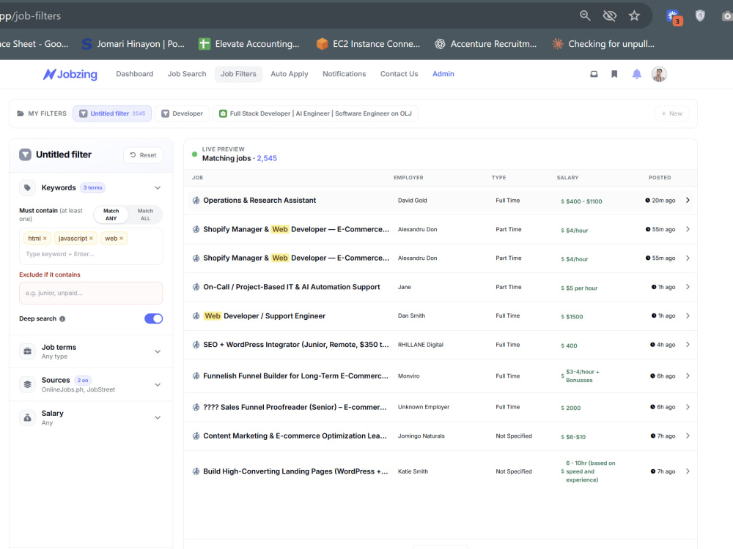Image resolution: width=733 pixels, height=549 pixels.
Task: Go to Job Search tab
Action: click(187, 74)
